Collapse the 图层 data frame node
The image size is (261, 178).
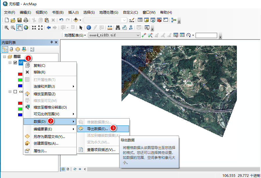4,57
